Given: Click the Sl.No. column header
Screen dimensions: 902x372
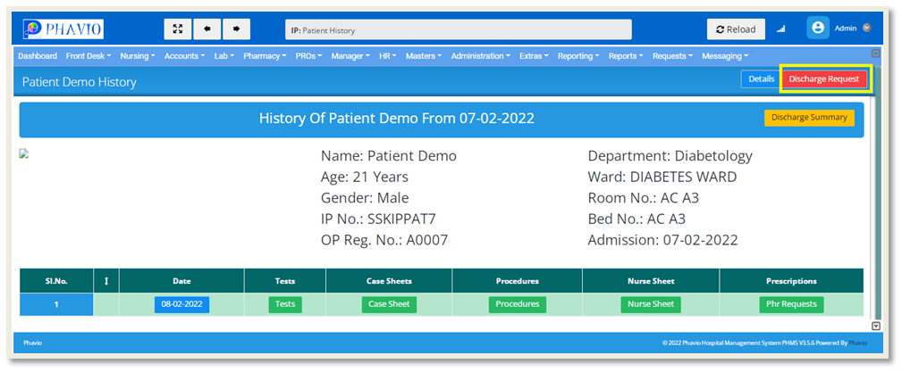Looking at the screenshot, I should [56, 281].
